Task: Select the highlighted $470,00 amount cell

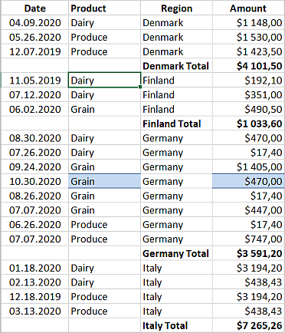Action: pyautogui.click(x=248, y=182)
